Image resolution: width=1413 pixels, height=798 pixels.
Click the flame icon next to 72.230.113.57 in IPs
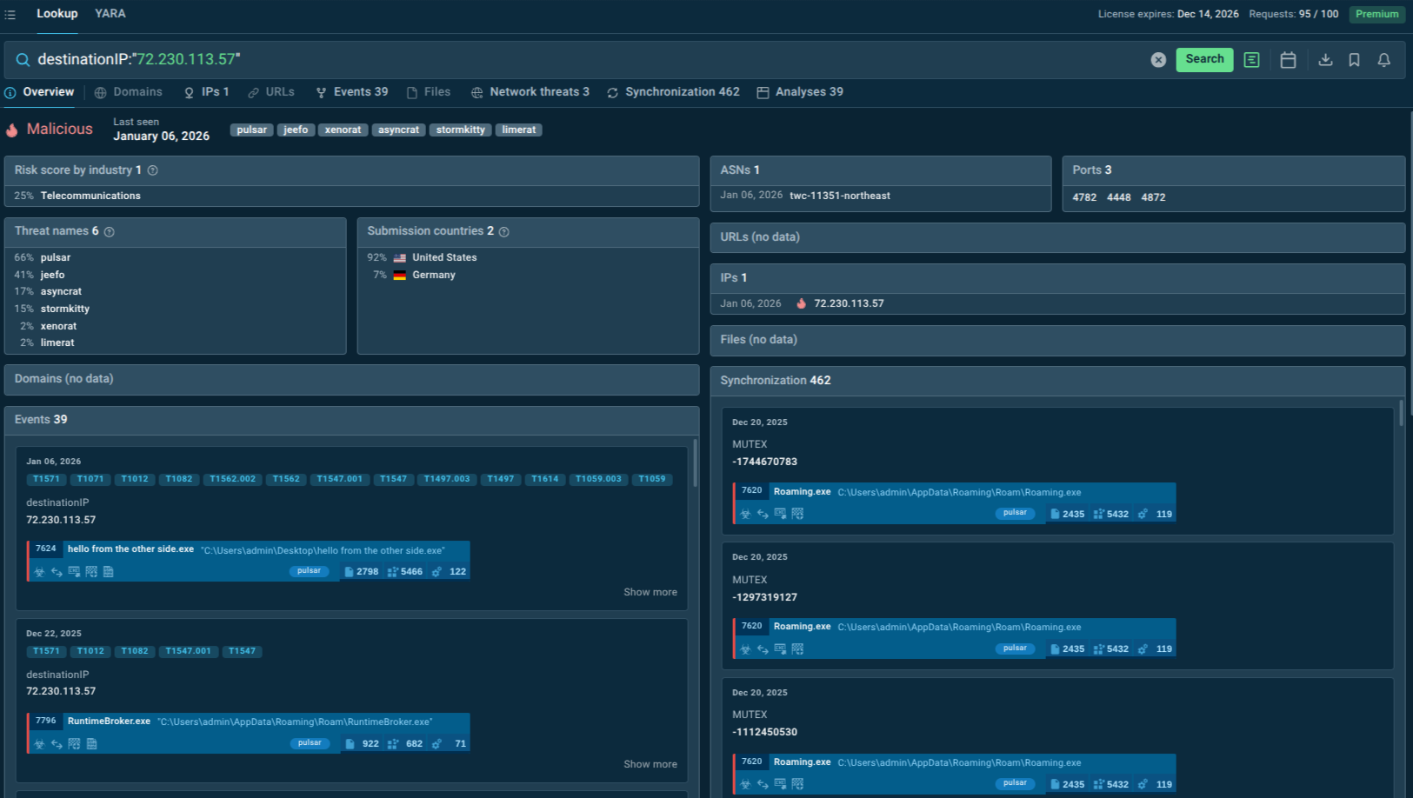click(x=801, y=303)
